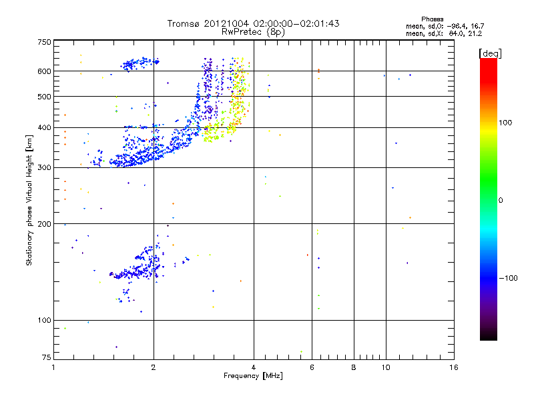Screen dimensions: 534x400
Task: Click the x-axis tick label '4'
Action: pyautogui.click(x=254, y=367)
